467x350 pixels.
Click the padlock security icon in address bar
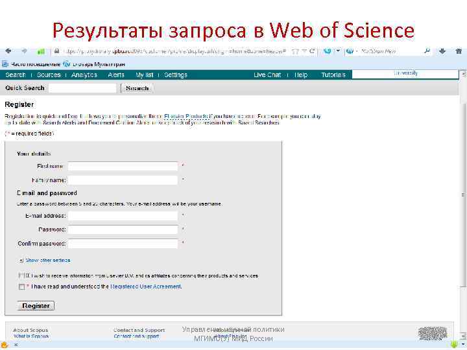56,51
